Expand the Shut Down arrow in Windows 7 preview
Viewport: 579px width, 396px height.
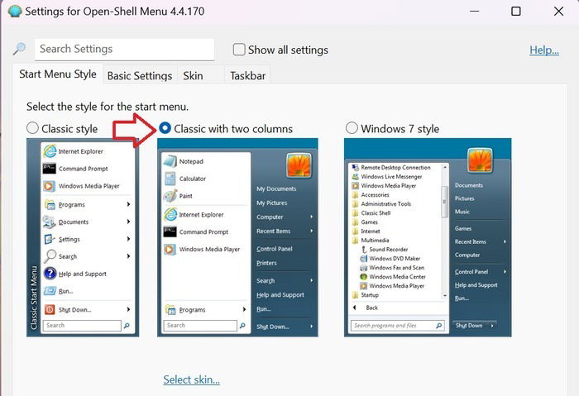492,326
